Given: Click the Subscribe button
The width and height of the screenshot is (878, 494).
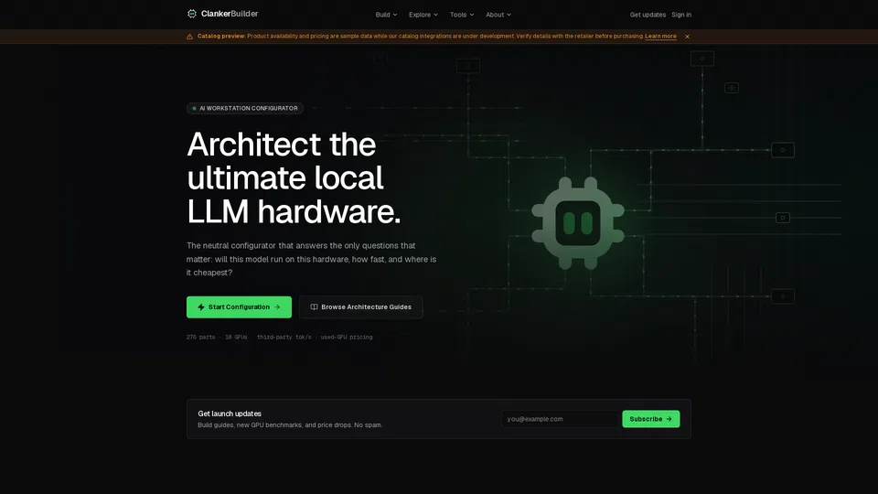Looking at the screenshot, I should point(650,419).
